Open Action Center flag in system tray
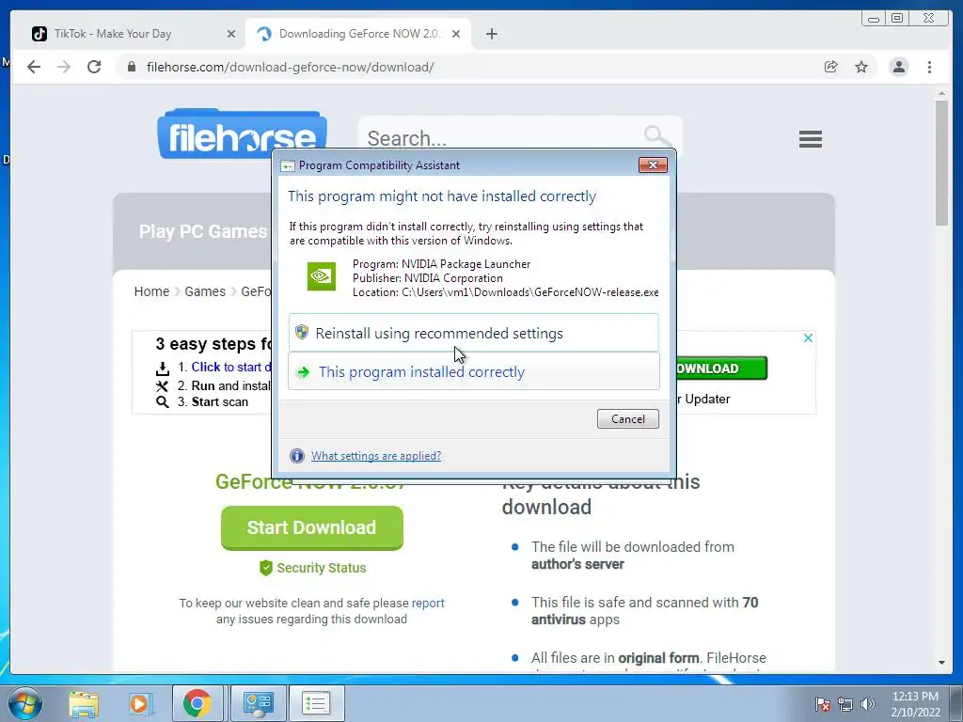963x722 pixels. pos(823,704)
